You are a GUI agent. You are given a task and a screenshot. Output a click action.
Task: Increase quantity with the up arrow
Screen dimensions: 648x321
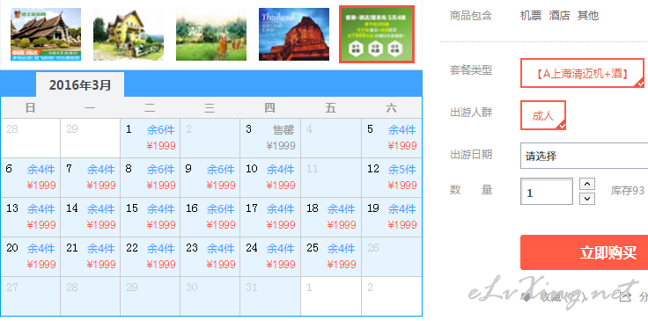(587, 184)
